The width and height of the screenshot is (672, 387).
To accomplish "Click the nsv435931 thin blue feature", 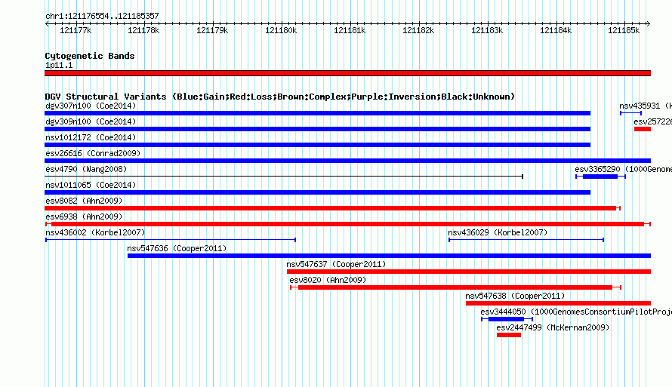I will point(630,113).
